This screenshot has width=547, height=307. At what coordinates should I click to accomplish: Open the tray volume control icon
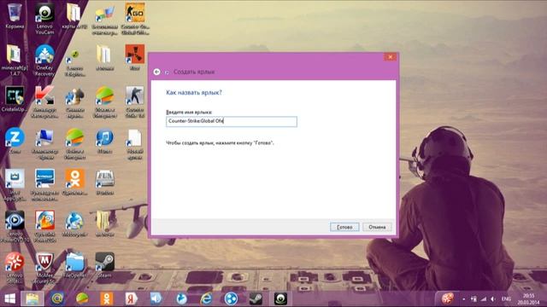point(493,299)
